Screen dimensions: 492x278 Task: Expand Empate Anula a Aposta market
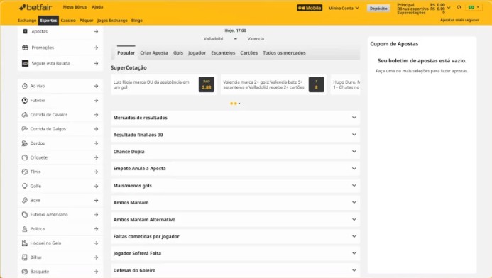point(235,169)
